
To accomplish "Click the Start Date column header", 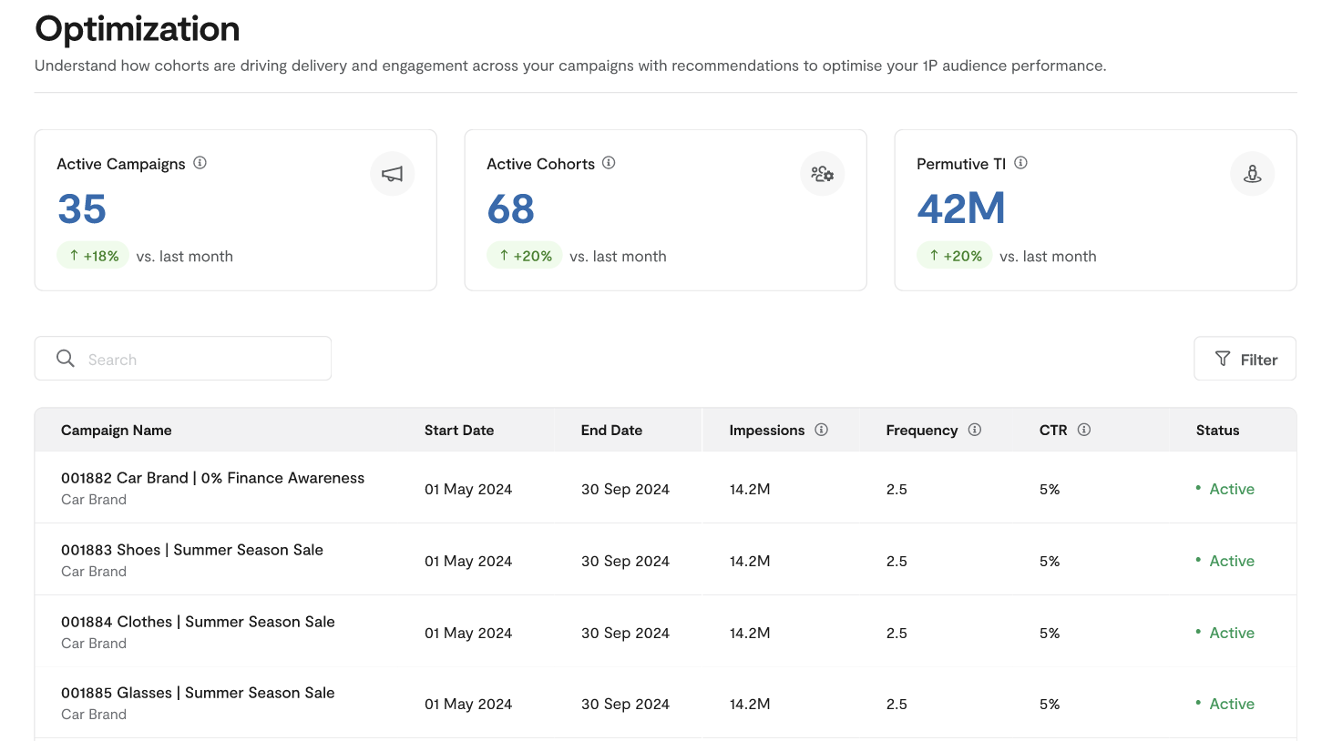I will point(459,430).
